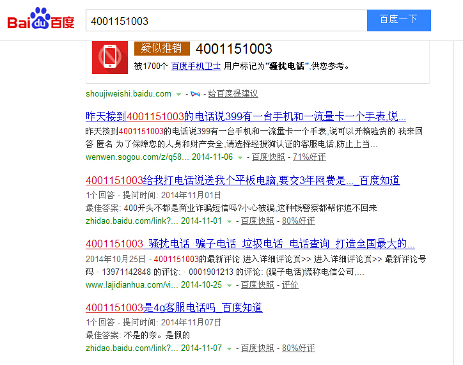
Task: Open result 昨天接到4001151003的电话说399有一台手机
Action: [x=246, y=116]
